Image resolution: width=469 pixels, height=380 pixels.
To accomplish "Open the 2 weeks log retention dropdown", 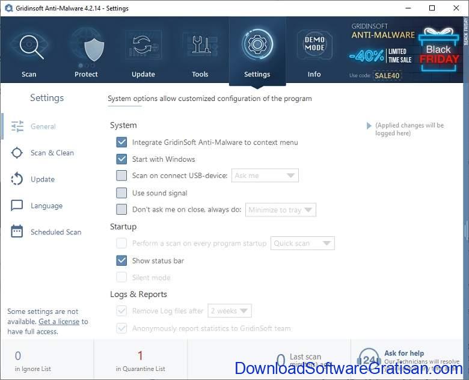I will (230, 311).
